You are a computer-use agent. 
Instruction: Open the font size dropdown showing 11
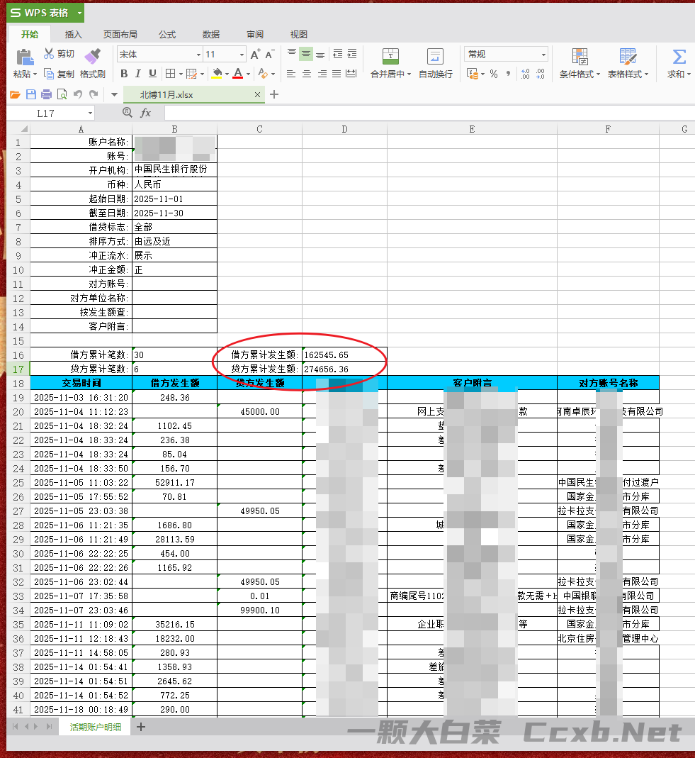point(223,55)
